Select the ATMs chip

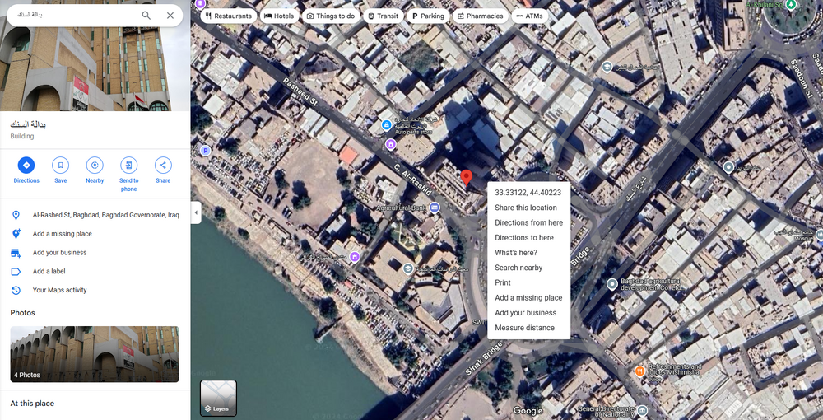529,16
